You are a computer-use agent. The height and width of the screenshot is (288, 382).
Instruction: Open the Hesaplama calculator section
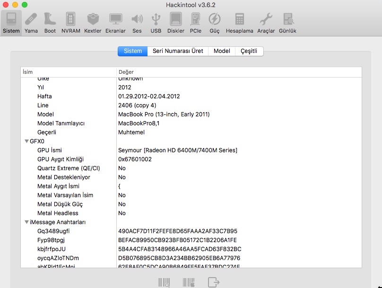pyautogui.click(x=240, y=23)
